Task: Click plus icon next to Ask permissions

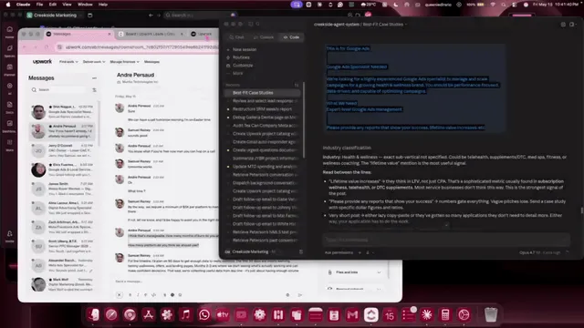Action: coord(360,252)
